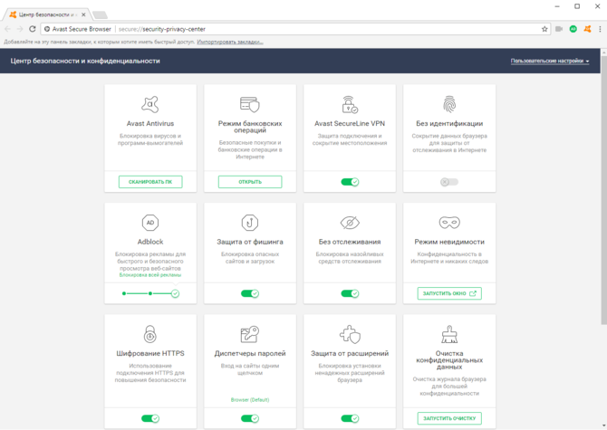Click the SecureLine VPN lock icon
Screen dimensions: 607x430
click(350, 105)
